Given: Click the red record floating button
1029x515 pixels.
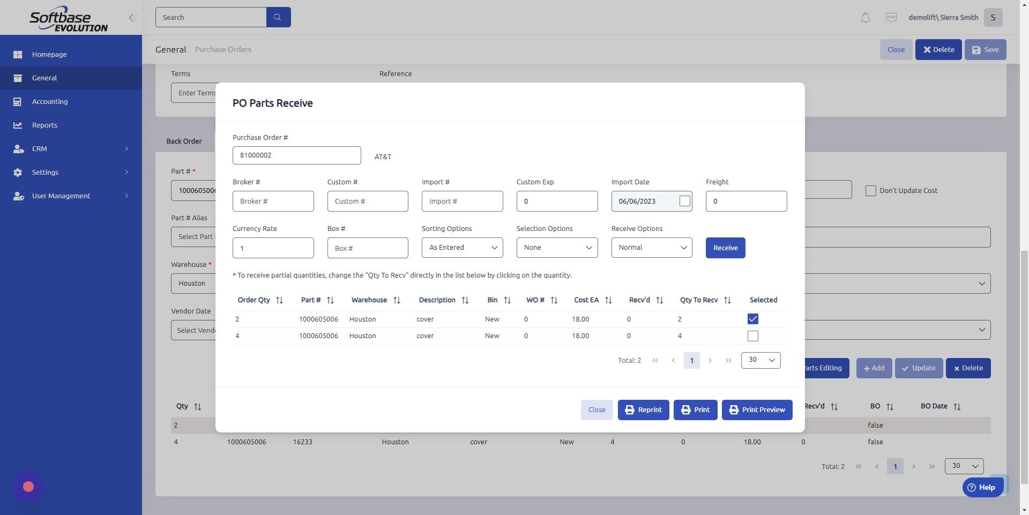Looking at the screenshot, I should coord(28,487).
